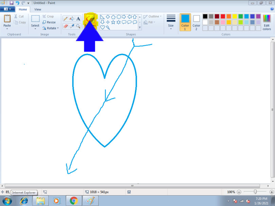Pick the heart shape from Shapes gallery
The height and width of the screenshot is (206, 275).
102,27
